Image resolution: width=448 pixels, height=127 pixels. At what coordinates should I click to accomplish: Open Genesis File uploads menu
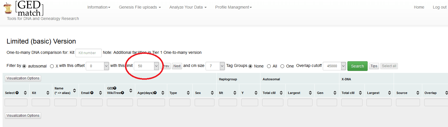(x=140, y=7)
